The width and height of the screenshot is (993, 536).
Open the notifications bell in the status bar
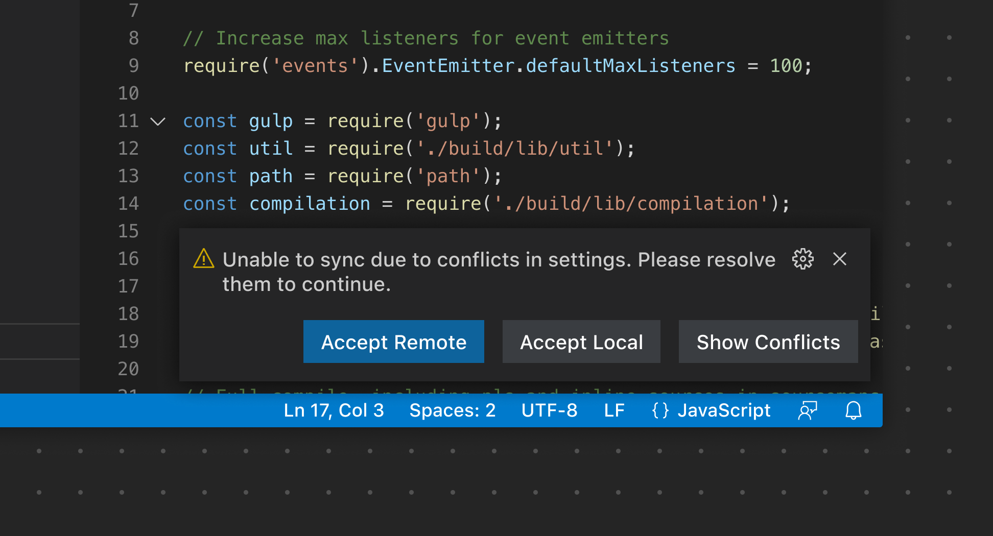[852, 410]
